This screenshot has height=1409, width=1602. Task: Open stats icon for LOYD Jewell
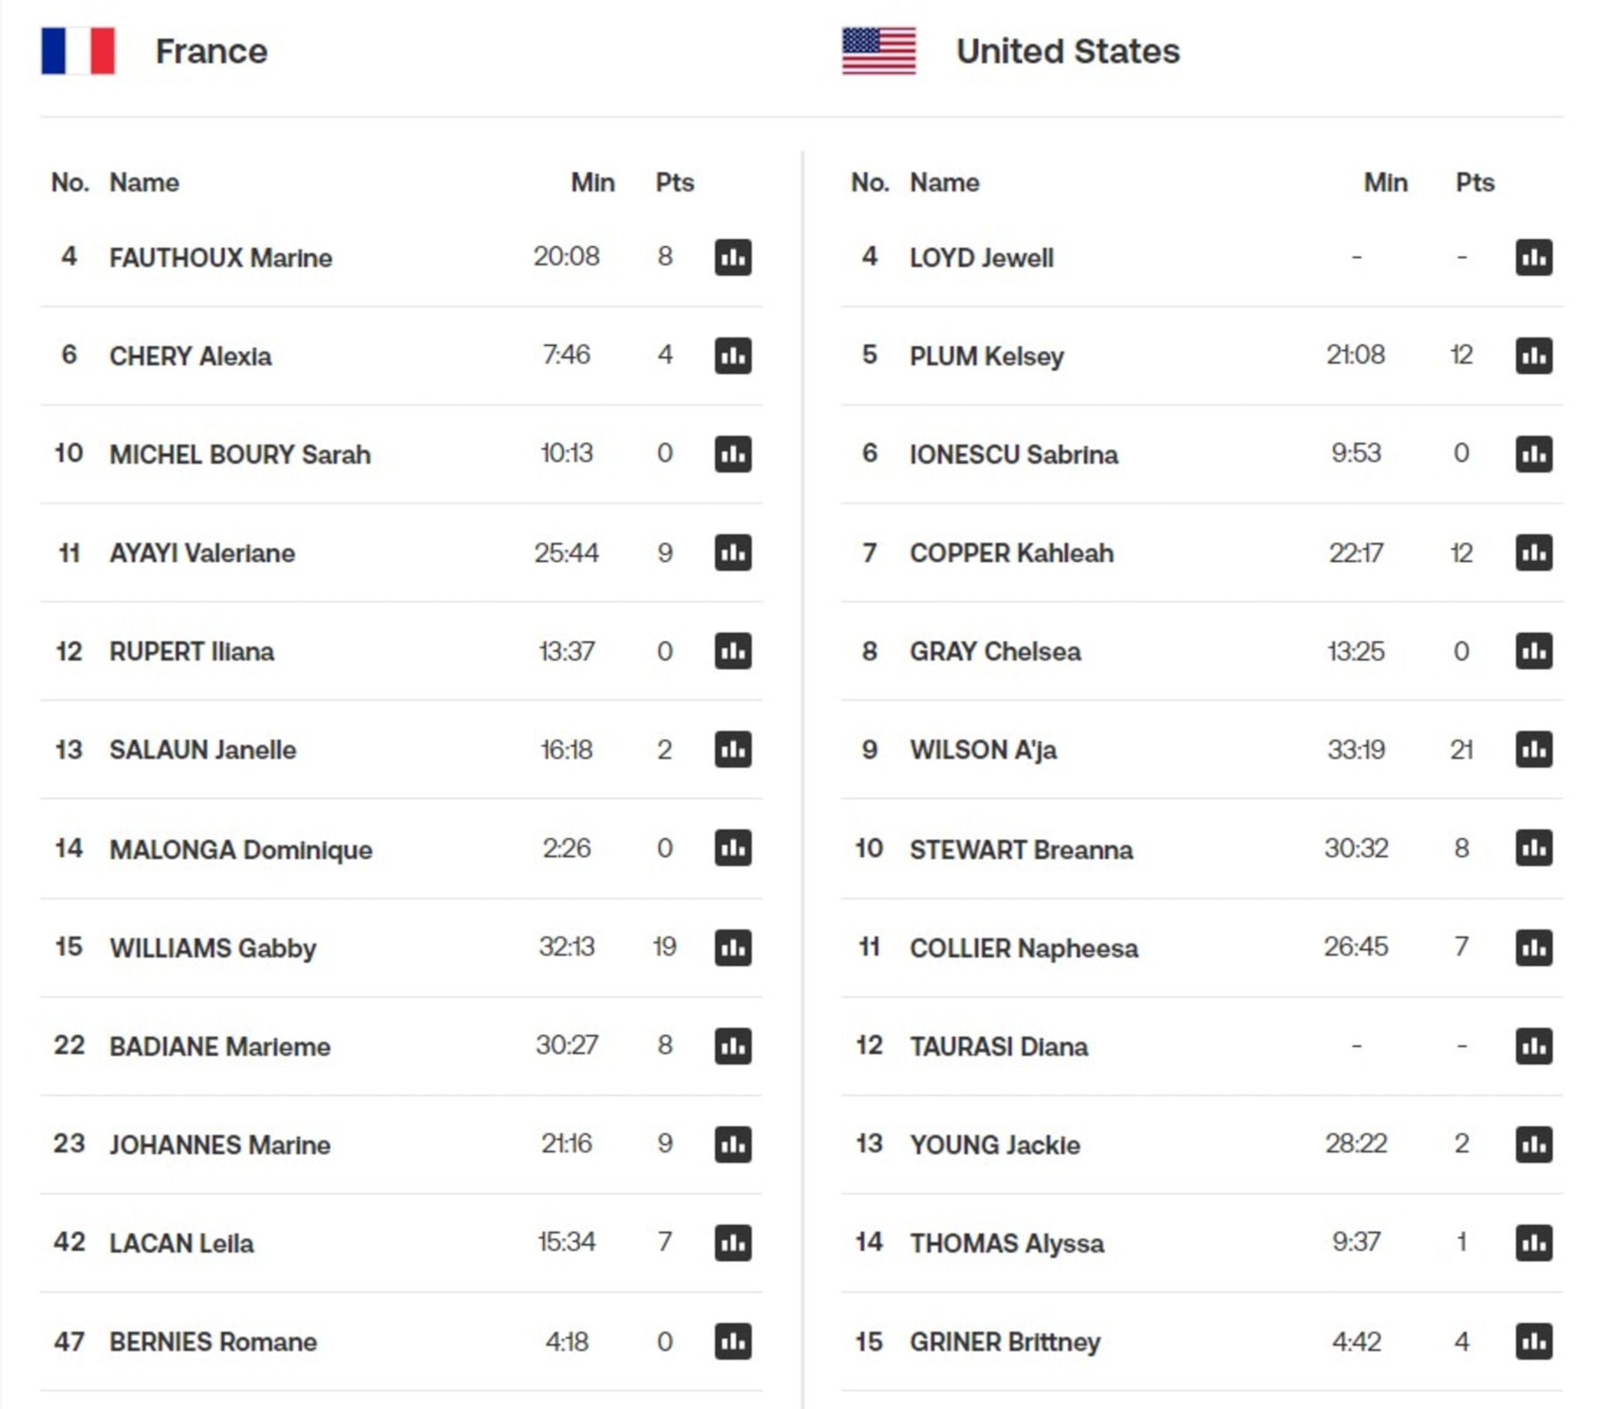1534,257
